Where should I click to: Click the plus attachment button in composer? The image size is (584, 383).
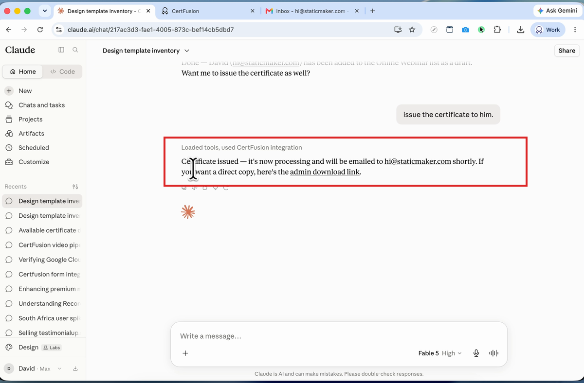click(x=185, y=353)
